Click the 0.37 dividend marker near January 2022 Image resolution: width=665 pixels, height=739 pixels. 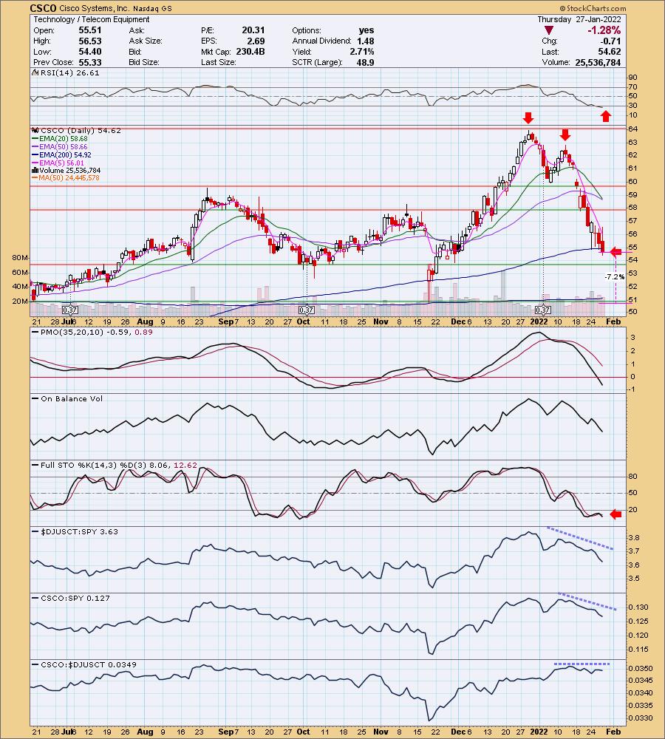click(543, 310)
